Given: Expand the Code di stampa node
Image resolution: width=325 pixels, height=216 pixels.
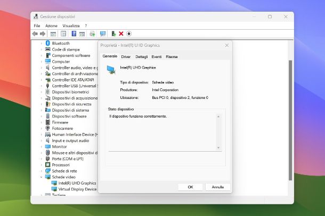Looking at the screenshot, I should click(x=41, y=49).
